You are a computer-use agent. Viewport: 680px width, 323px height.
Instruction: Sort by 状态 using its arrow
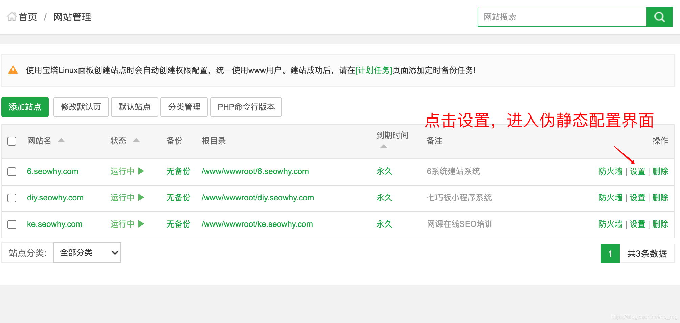click(x=136, y=141)
